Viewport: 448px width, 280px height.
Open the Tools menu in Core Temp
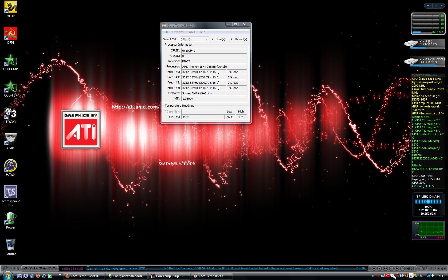click(191, 32)
